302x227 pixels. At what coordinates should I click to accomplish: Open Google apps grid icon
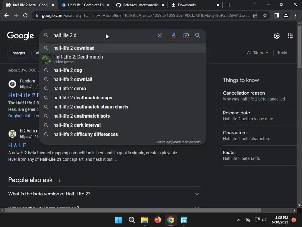290,36
